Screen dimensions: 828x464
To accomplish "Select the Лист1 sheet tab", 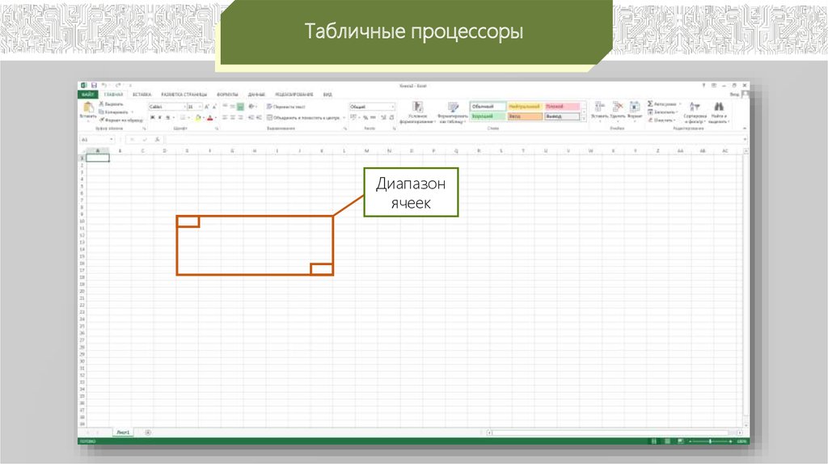I will tap(123, 432).
